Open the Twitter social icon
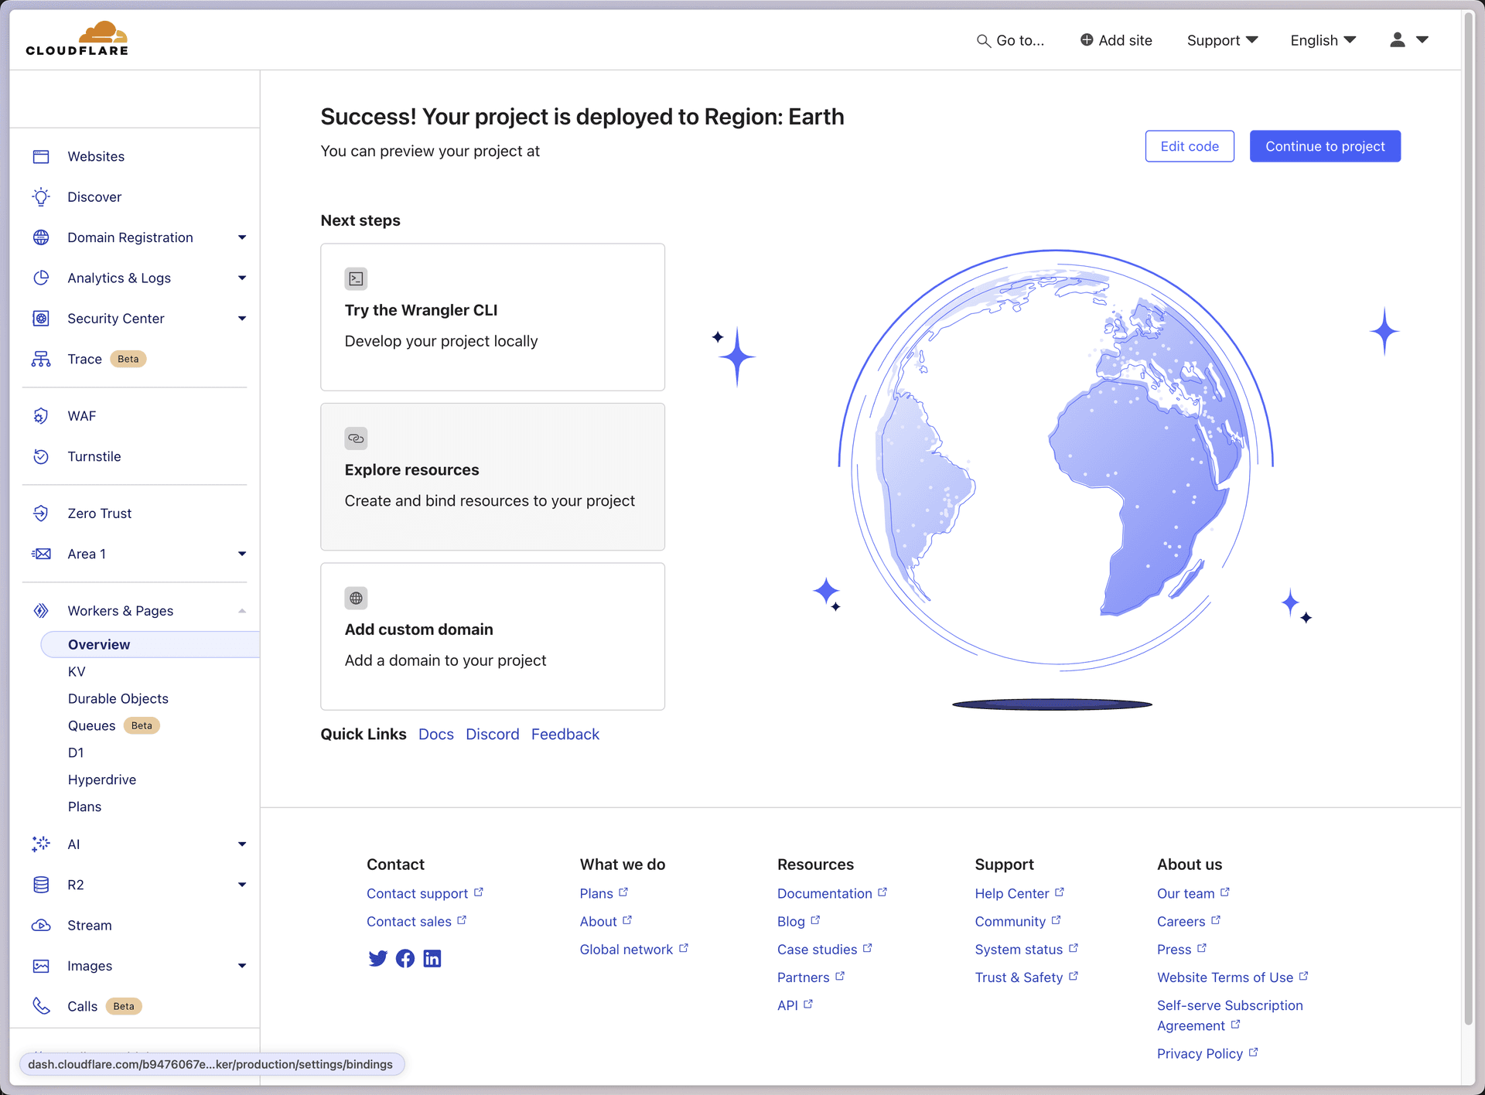 tap(377, 959)
